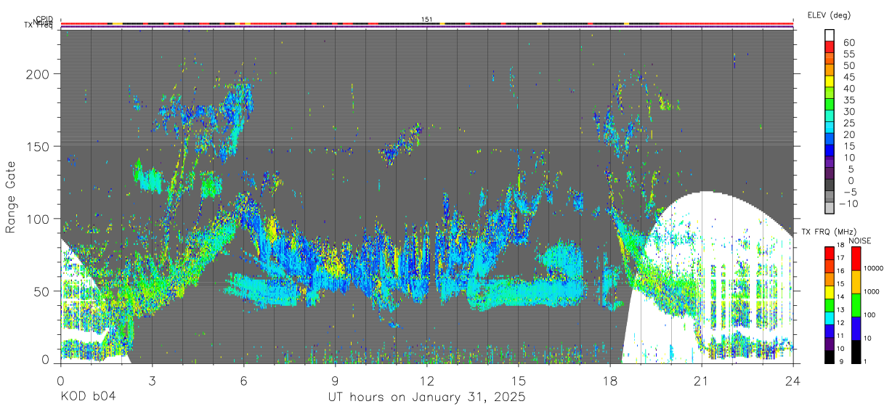Select the yellow swatch in the TX FRQ colorbar
The image size is (892, 412).
[x=830, y=291]
